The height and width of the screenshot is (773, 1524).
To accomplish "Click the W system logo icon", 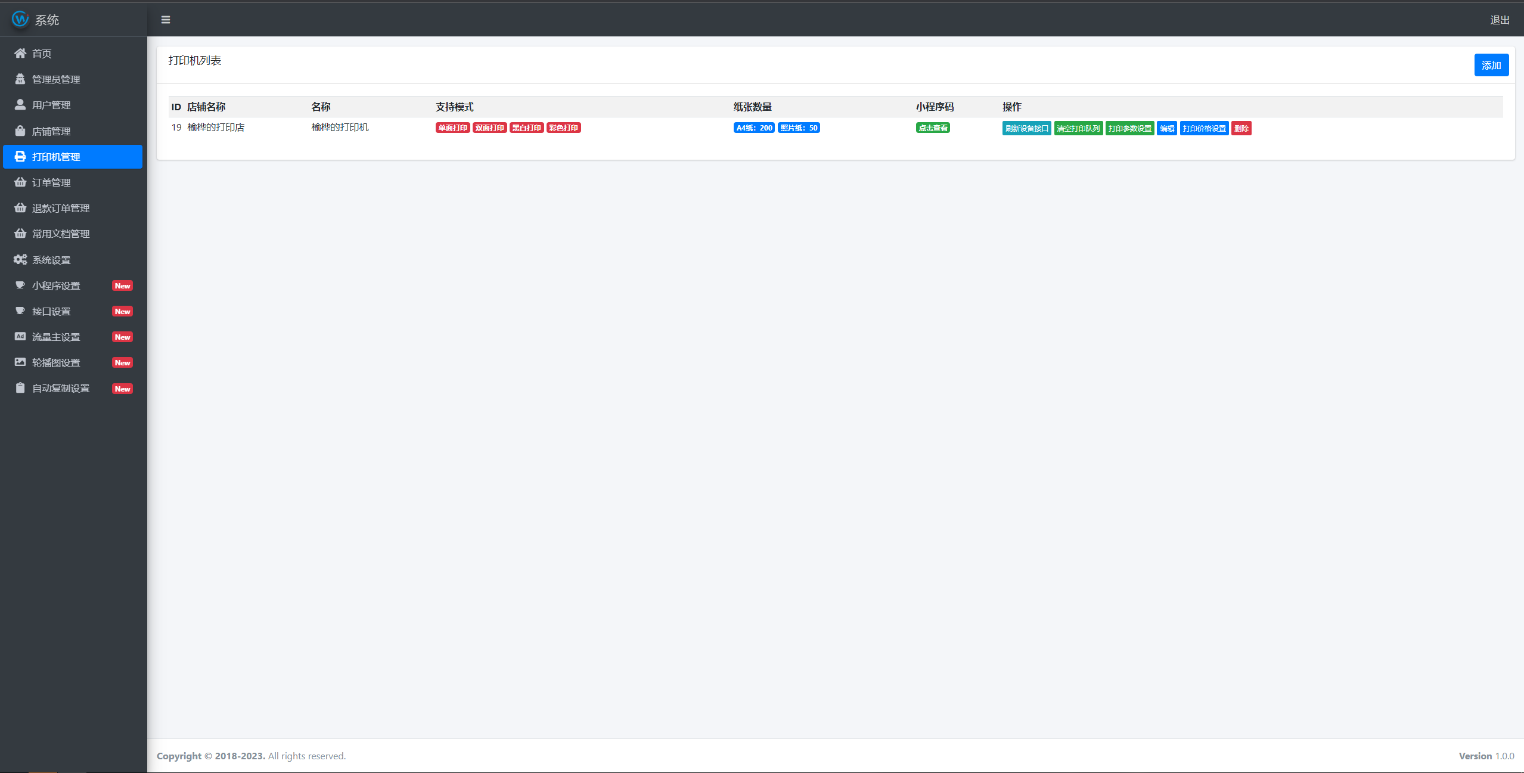I will tap(20, 19).
